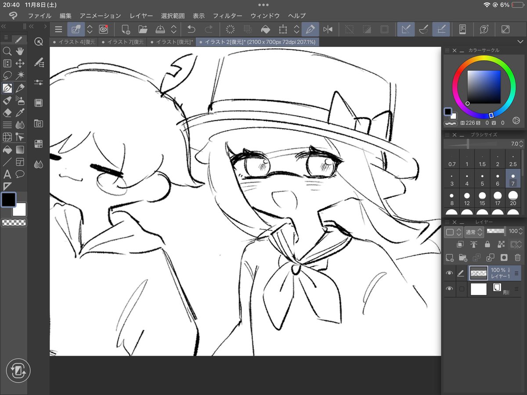Screen dimensions: 527x395
Task: Open the blending mode 通常 dropdown
Action: (473, 232)
